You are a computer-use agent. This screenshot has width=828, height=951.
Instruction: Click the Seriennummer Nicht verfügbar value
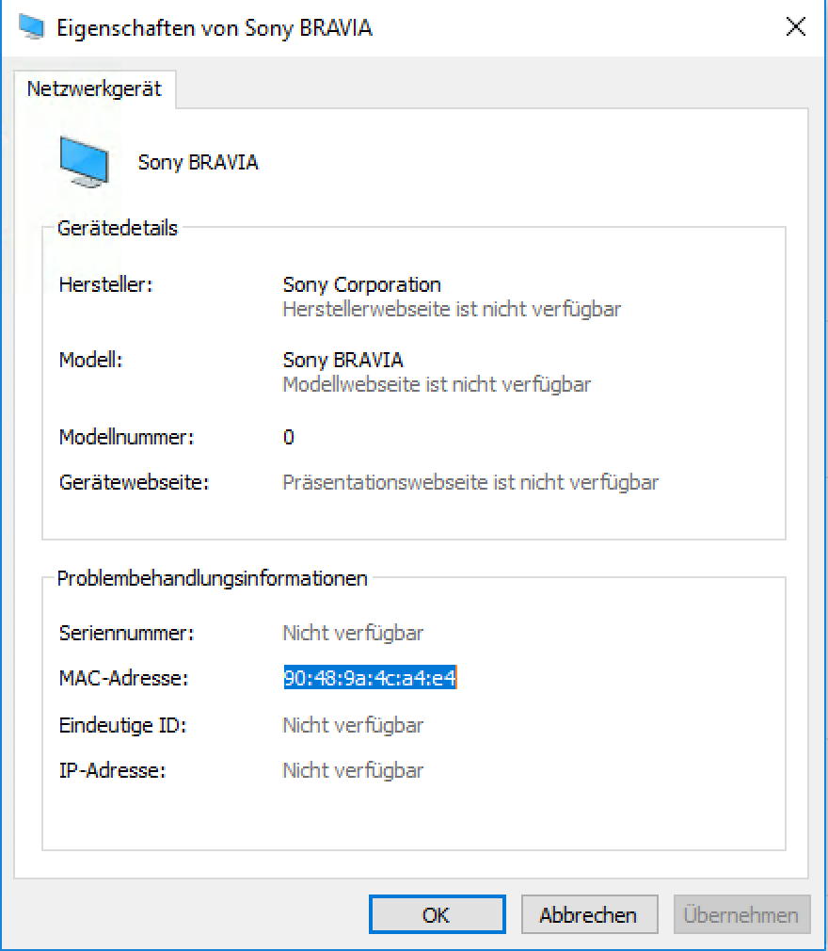click(x=353, y=633)
